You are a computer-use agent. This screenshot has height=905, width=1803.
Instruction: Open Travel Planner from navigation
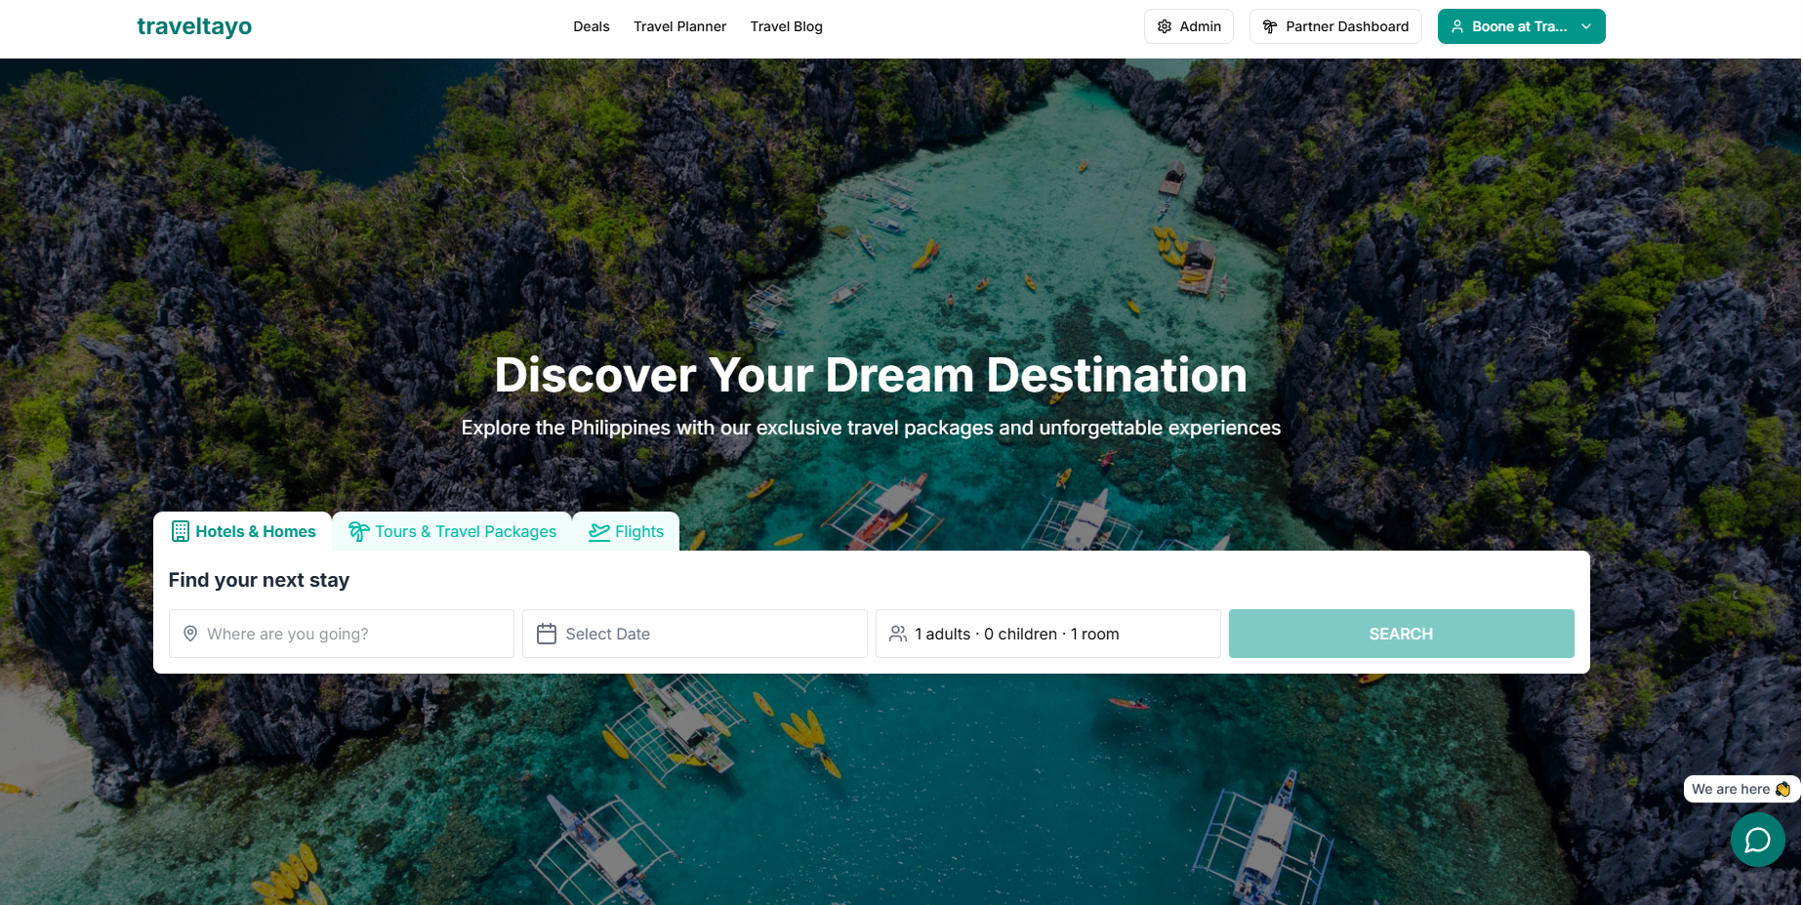pos(679,26)
